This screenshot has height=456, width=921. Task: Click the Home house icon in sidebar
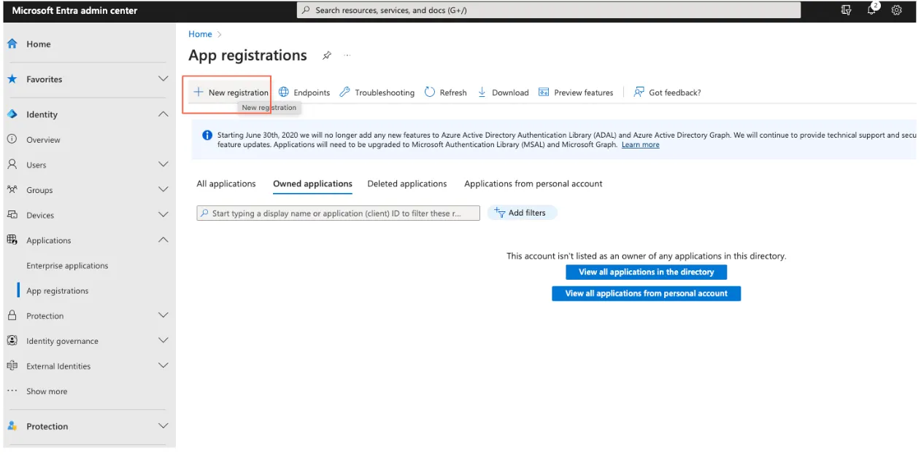click(x=12, y=44)
